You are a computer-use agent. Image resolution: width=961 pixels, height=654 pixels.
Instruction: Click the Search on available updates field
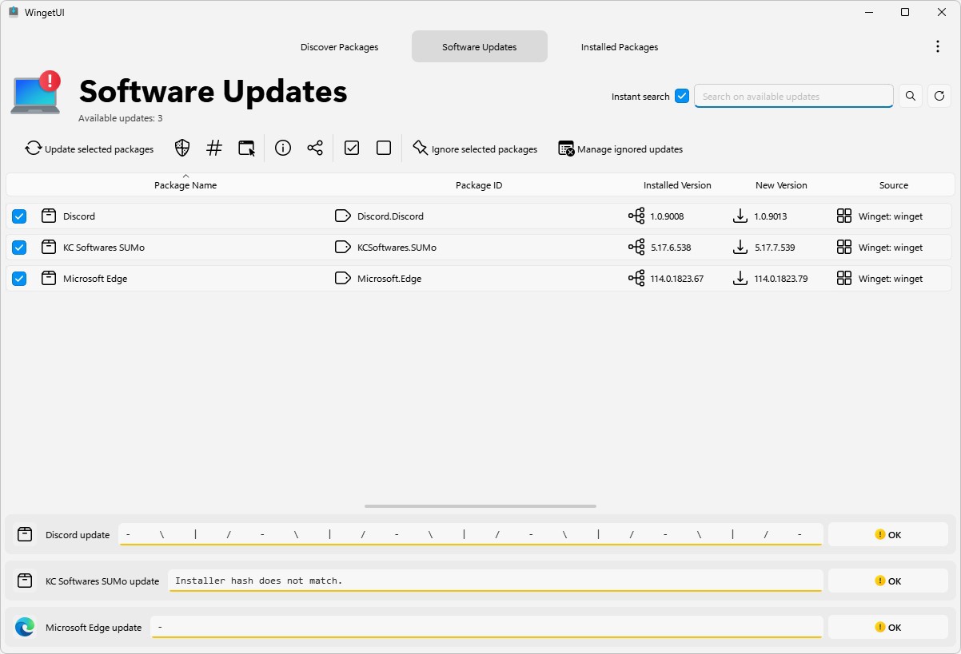pyautogui.click(x=793, y=97)
